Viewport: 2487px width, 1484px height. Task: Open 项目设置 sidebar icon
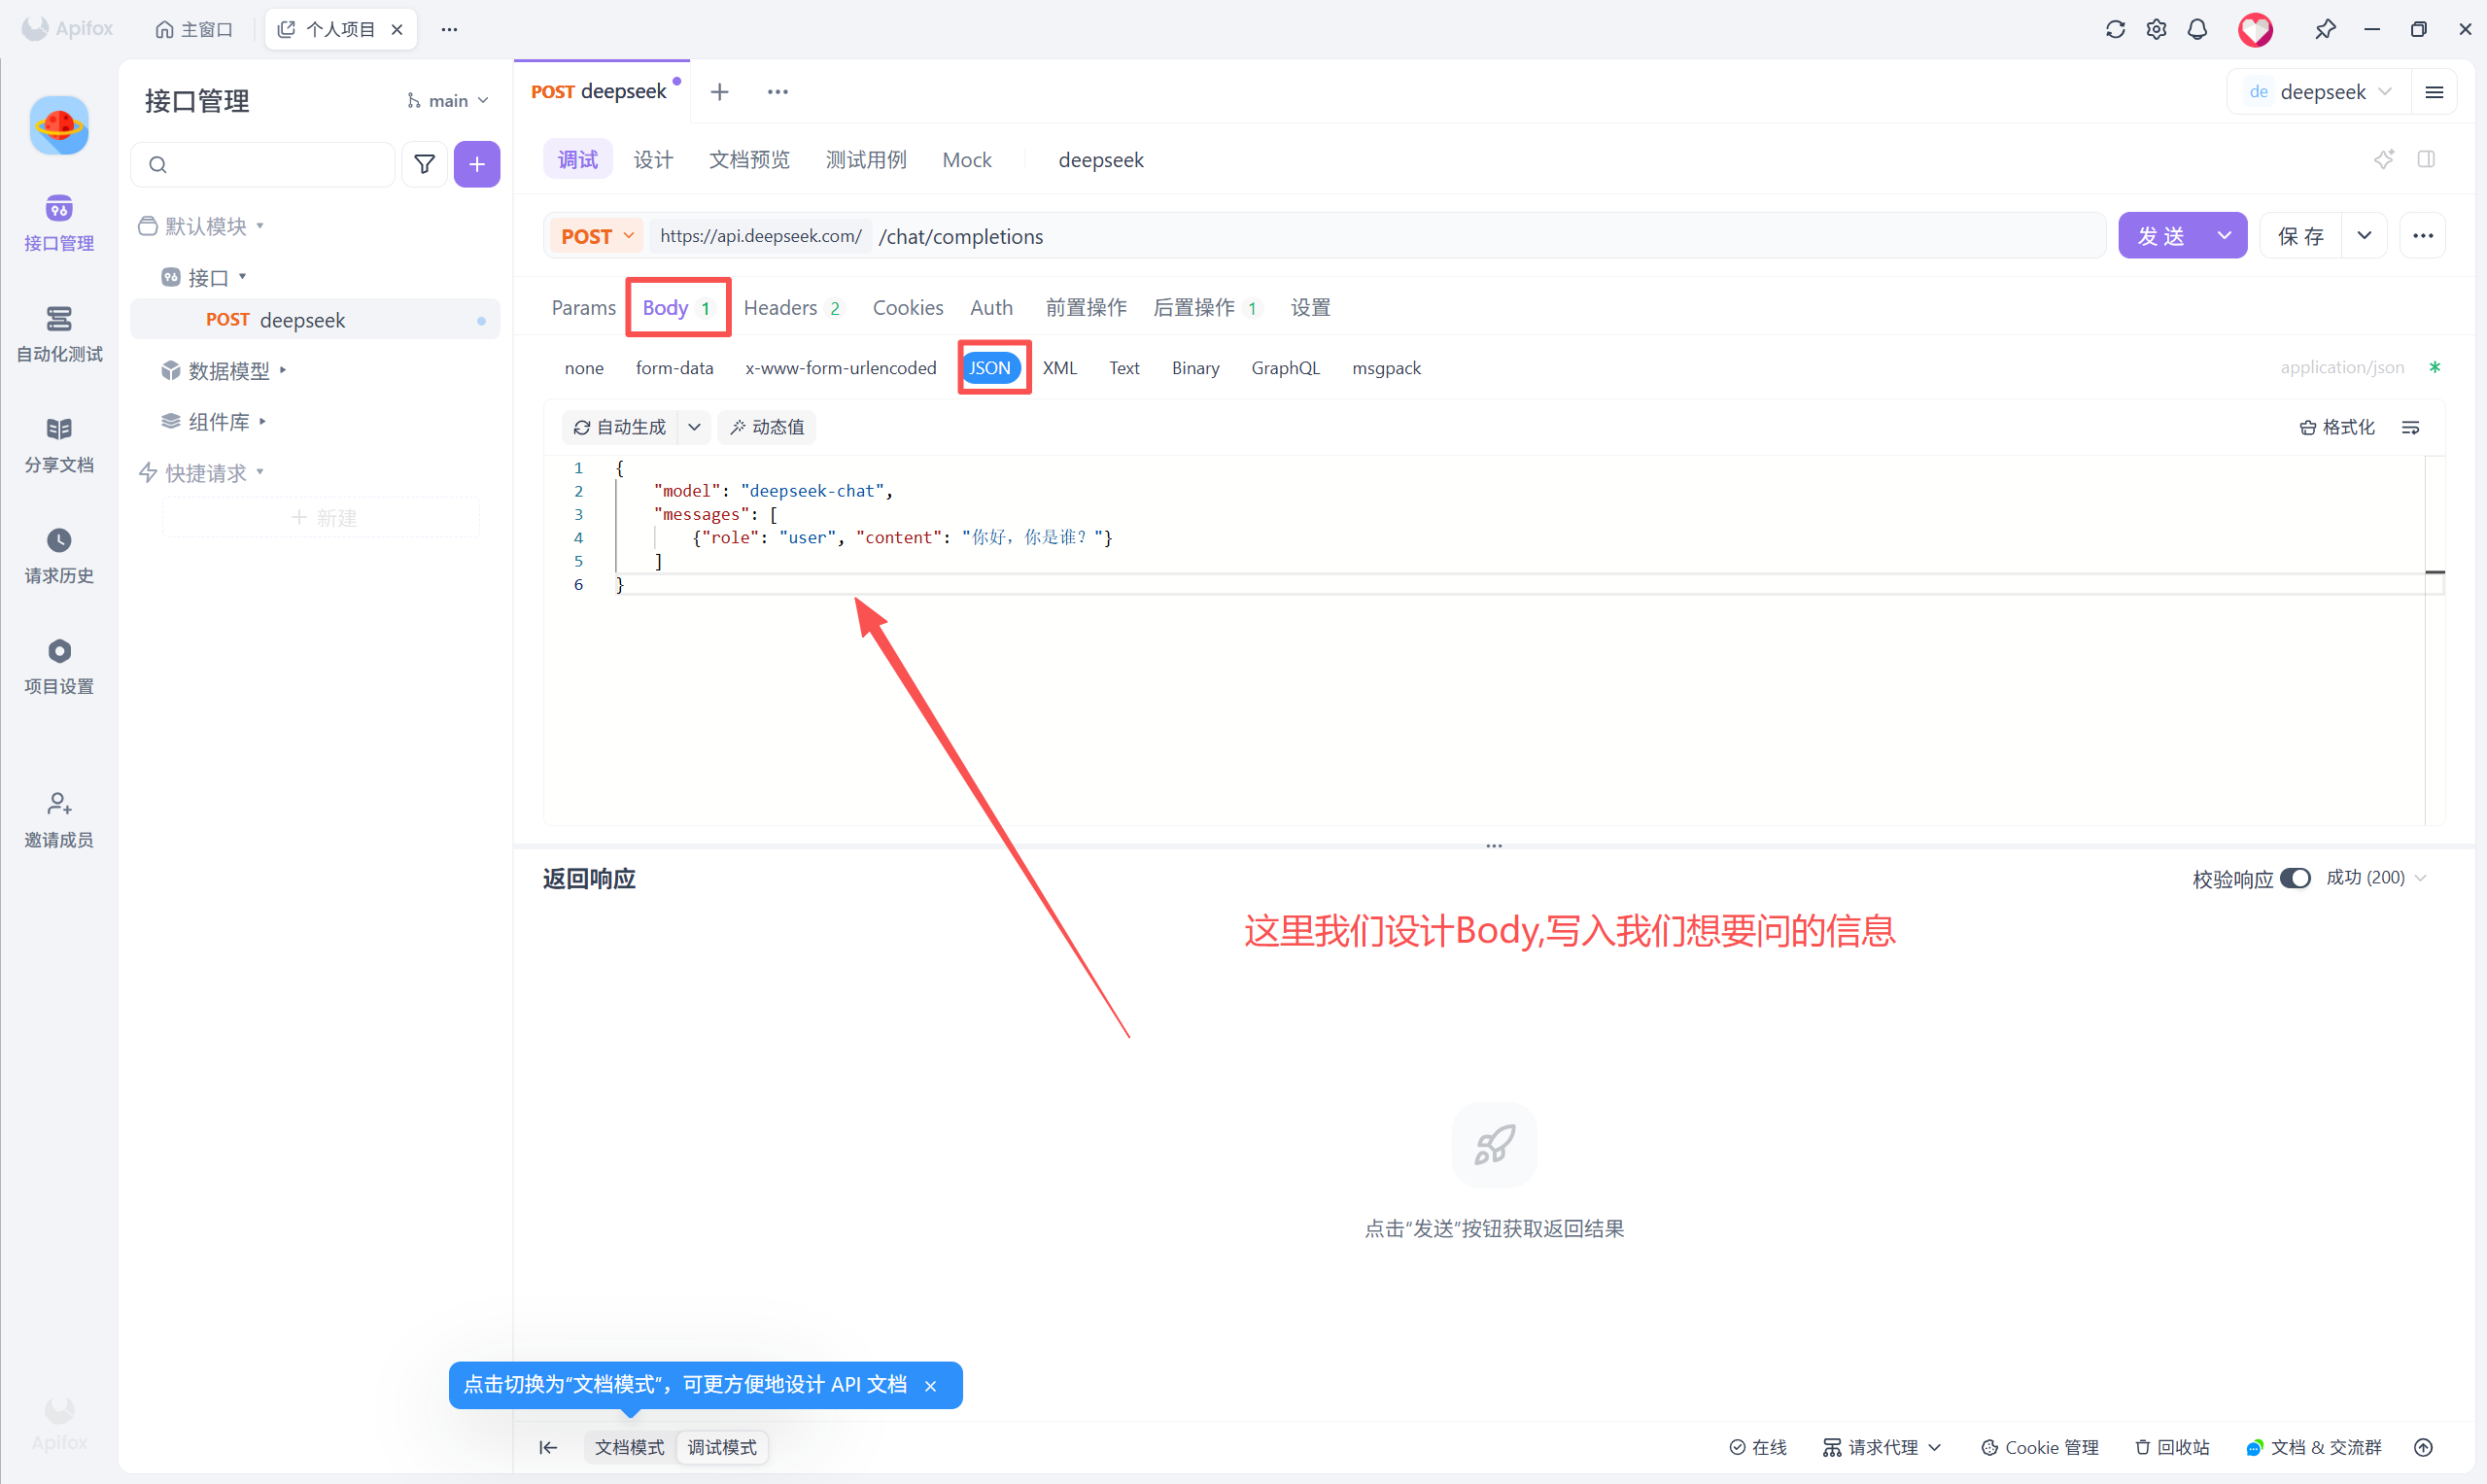click(59, 666)
